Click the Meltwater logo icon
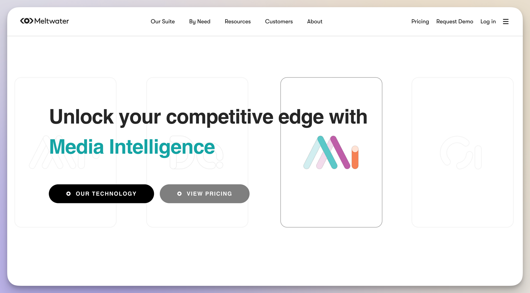 pyautogui.click(x=28, y=21)
